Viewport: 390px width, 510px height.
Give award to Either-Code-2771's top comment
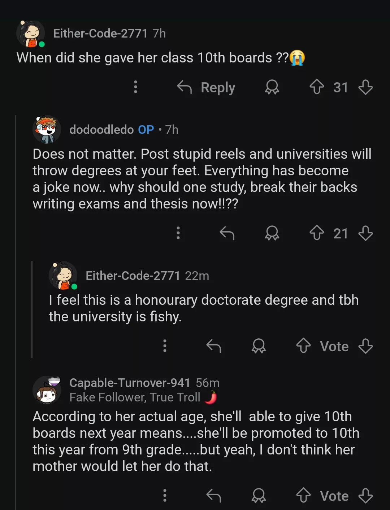coord(272,87)
